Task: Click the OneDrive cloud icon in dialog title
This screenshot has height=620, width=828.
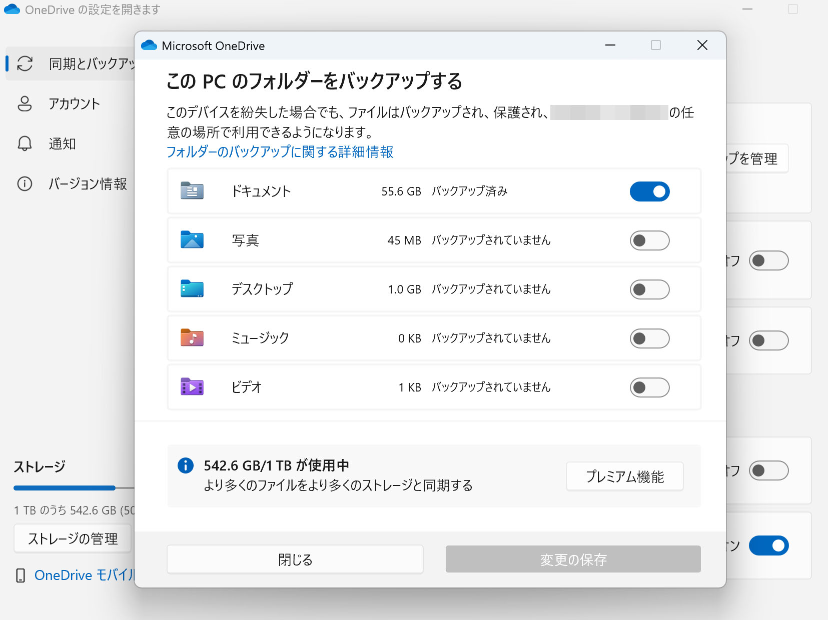Action: click(149, 45)
